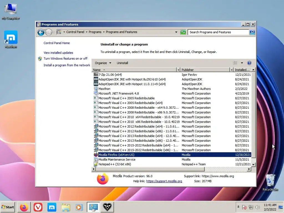284x213 pixels.
Task: Open the Maxthon desktop shortcut
Action: (11, 39)
